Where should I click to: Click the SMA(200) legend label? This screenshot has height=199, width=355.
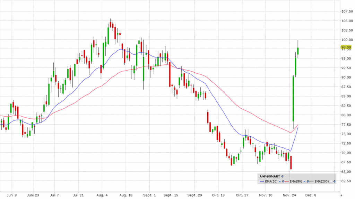click(321, 181)
